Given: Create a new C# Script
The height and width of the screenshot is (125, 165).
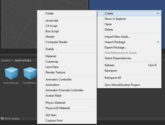Looking at the screenshot, I should pos(51,26).
